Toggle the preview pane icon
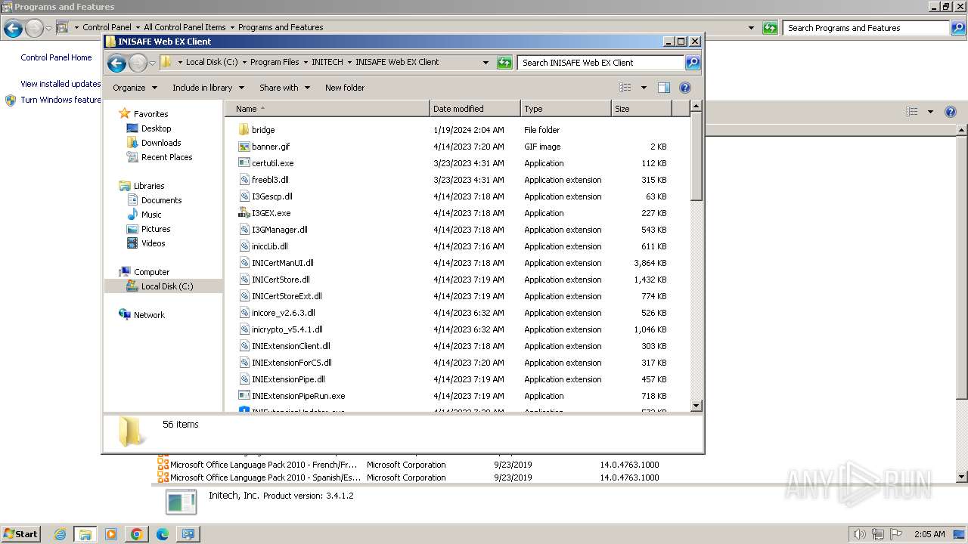This screenshot has height=544, width=968. pos(663,88)
